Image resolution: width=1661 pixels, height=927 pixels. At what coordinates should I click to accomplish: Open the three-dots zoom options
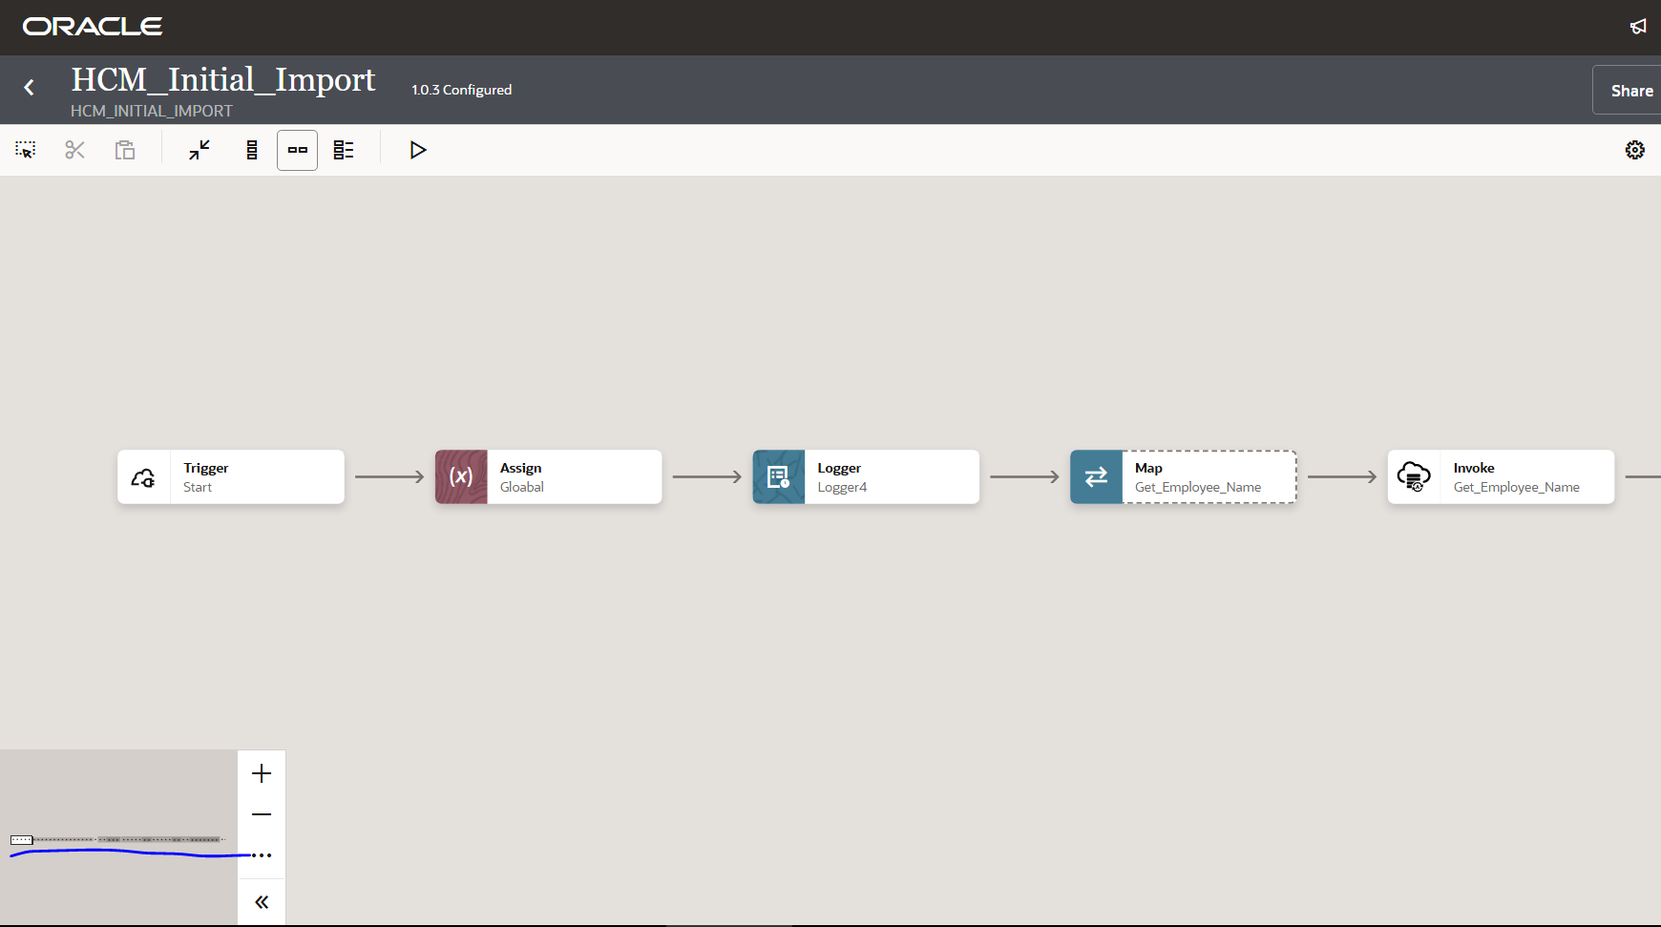[x=262, y=855]
